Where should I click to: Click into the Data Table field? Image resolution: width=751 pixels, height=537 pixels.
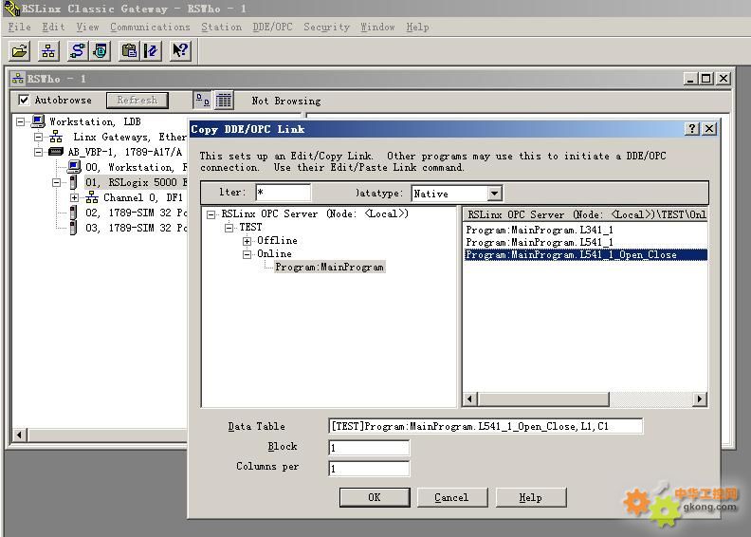pyautogui.click(x=485, y=426)
